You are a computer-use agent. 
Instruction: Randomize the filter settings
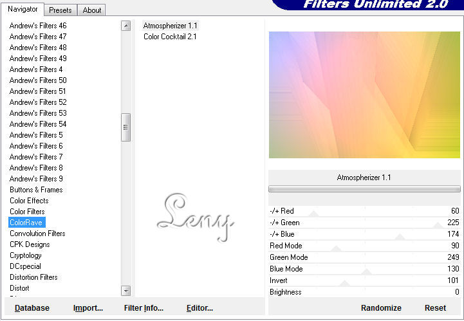pos(381,308)
